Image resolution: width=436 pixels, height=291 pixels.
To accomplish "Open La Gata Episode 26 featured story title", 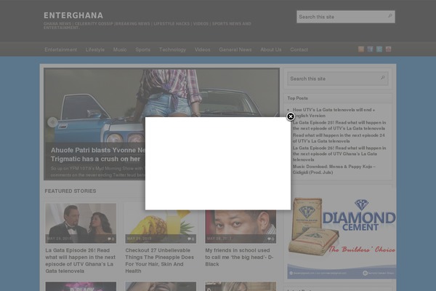I will pyautogui.click(x=81, y=260).
